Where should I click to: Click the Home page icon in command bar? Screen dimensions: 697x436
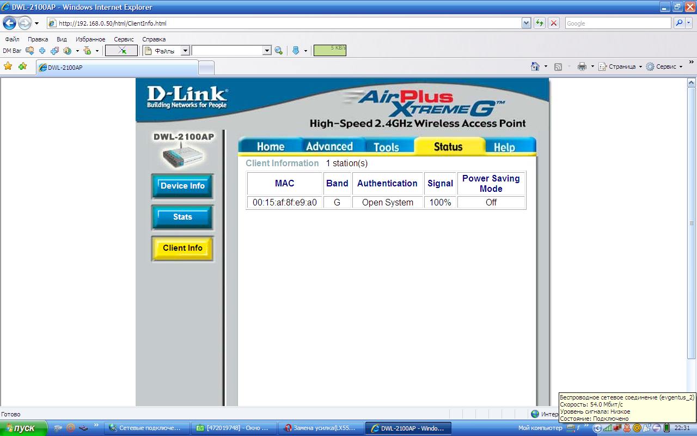click(536, 66)
